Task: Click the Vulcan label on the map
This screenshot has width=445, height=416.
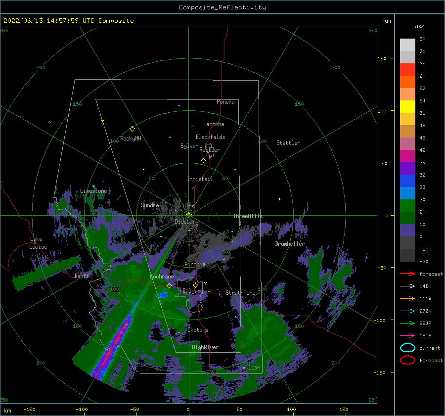Action: [251, 368]
